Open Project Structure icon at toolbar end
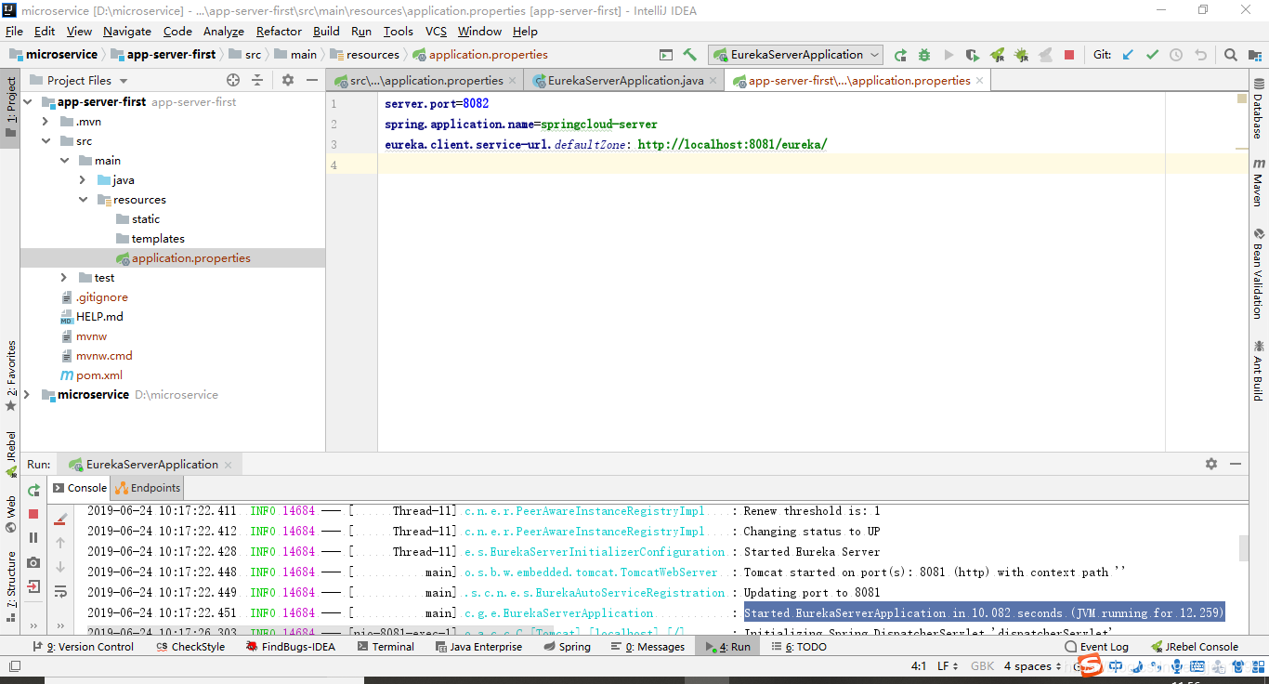 coord(1254,55)
